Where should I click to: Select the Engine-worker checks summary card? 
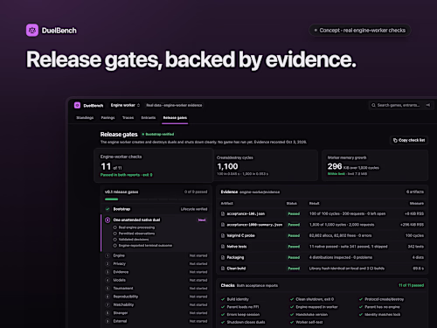coord(154,165)
